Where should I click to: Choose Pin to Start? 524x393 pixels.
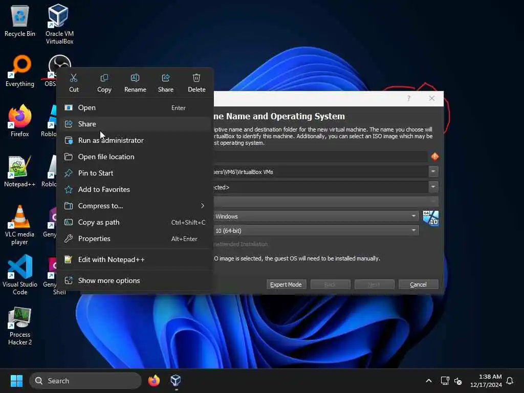(x=135, y=173)
